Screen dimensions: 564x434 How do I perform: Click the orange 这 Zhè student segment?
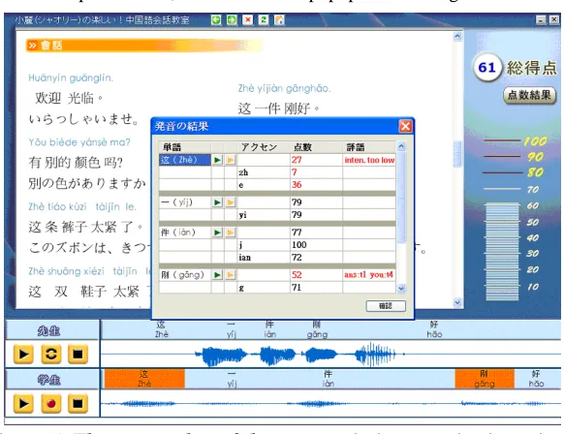144,379
